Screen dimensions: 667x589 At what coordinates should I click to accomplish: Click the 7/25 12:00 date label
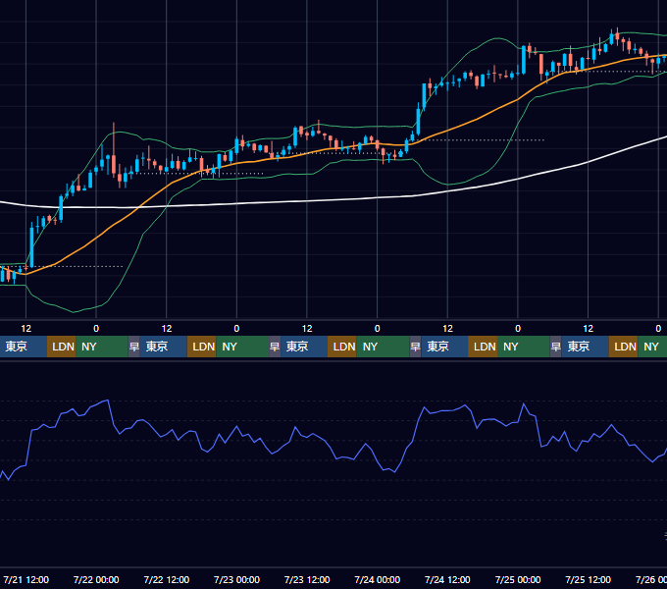click(588, 579)
